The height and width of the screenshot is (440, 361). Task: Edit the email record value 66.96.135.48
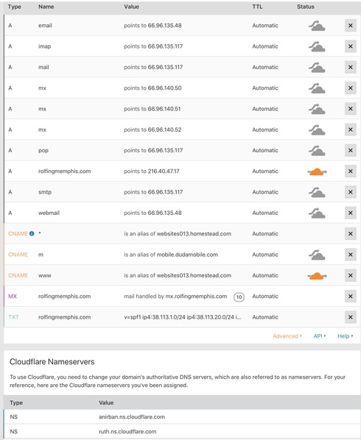coord(164,26)
